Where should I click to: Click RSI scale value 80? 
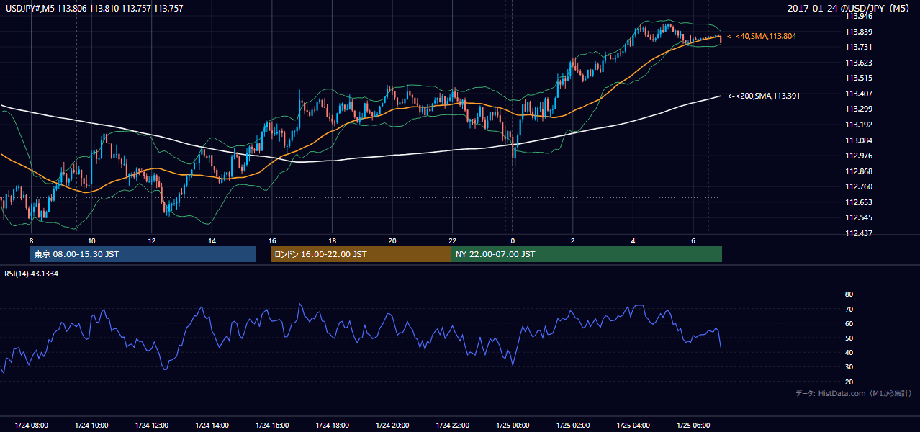click(x=849, y=294)
